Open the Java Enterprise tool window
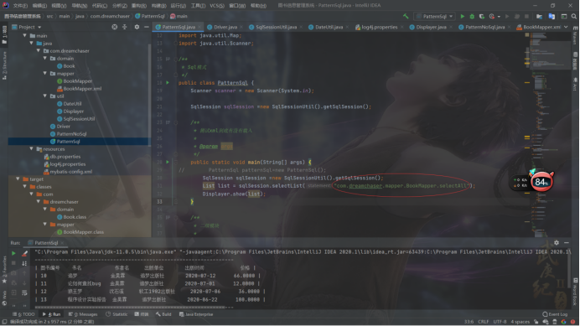This screenshot has width=580, height=326. 196,314
